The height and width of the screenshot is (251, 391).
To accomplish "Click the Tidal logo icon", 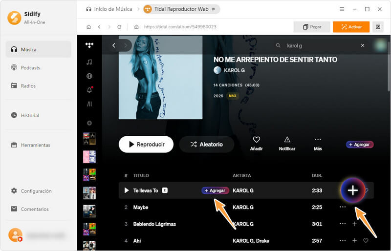I will click(x=89, y=45).
